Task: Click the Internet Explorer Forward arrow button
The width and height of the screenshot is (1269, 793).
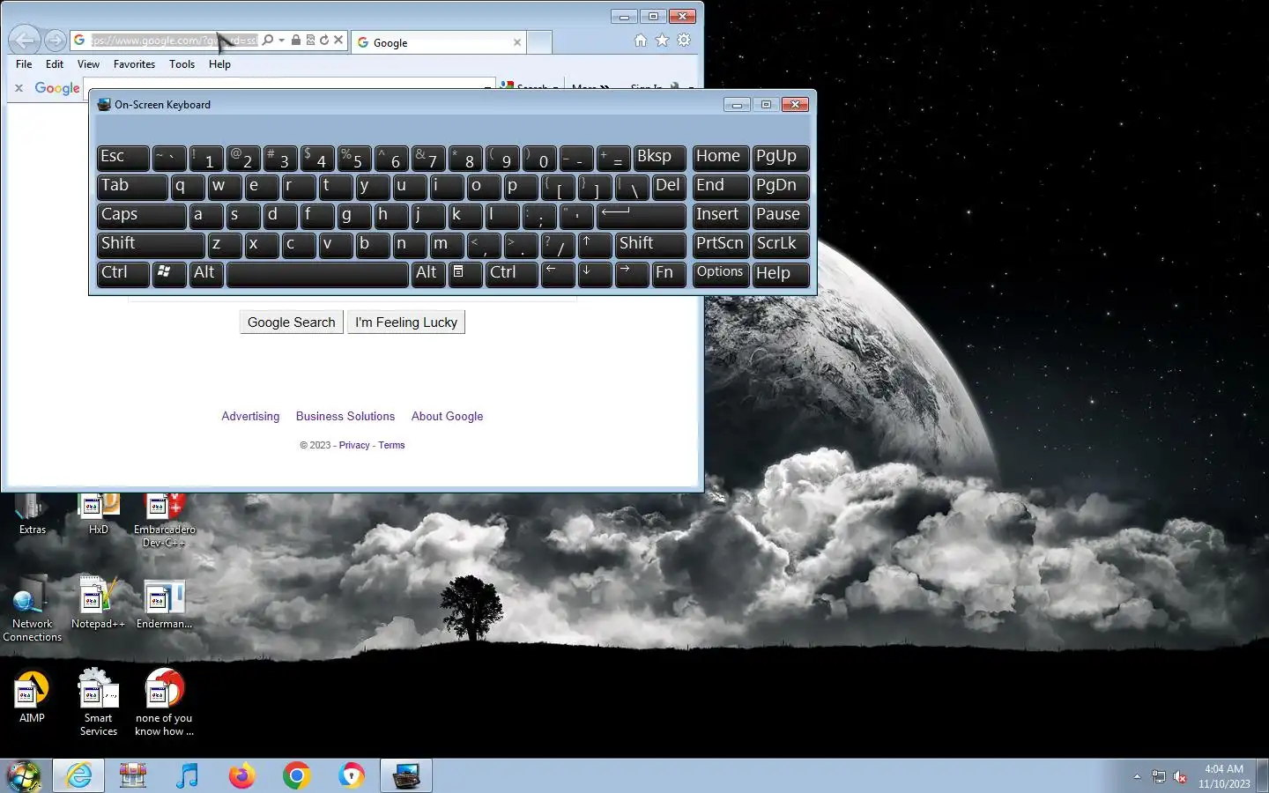Action: [56, 41]
